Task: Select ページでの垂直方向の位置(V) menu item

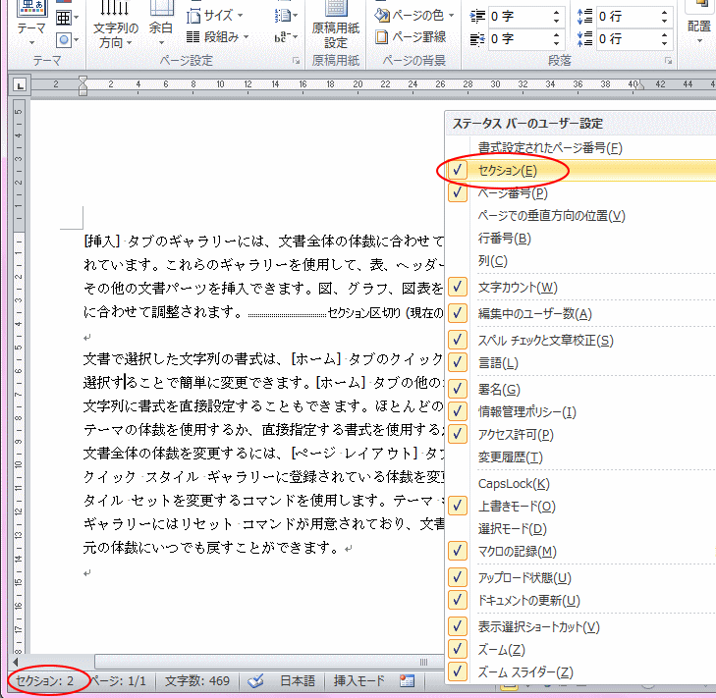Action: [x=580, y=215]
